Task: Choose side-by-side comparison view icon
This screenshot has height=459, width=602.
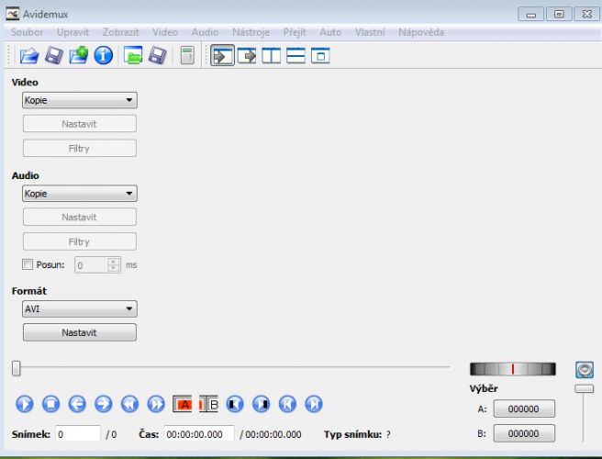Action: point(272,56)
